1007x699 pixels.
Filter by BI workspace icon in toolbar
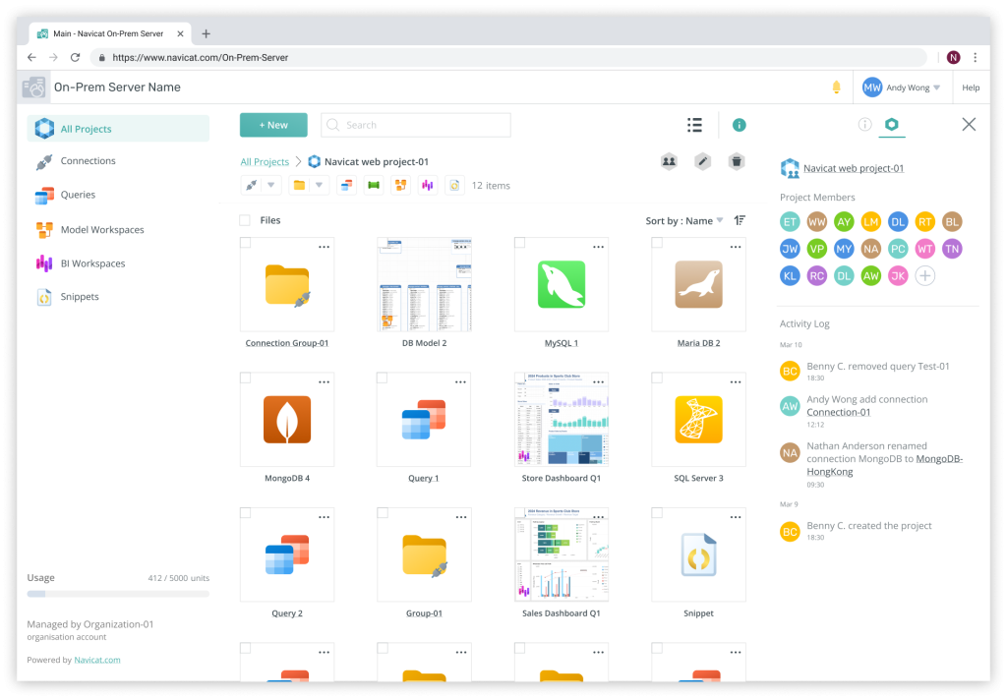[x=428, y=185]
